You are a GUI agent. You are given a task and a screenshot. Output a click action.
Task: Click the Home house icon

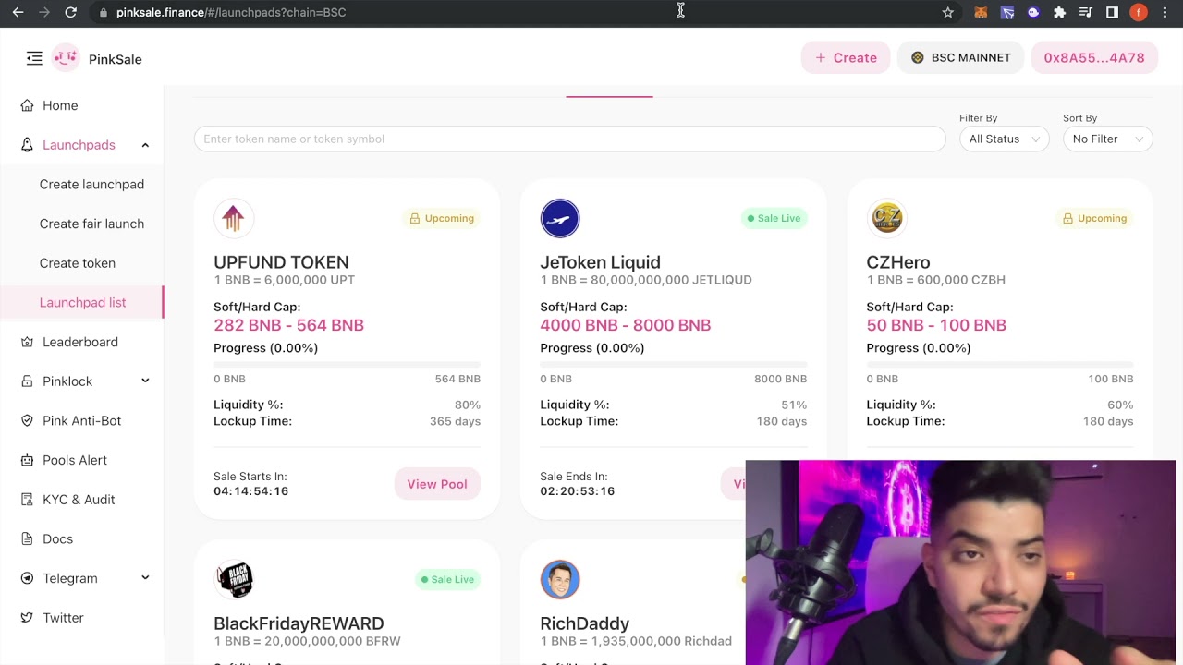(x=27, y=105)
